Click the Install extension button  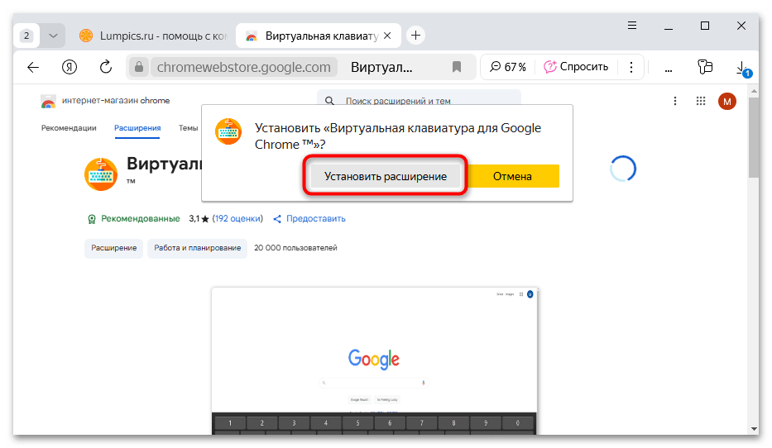tap(385, 176)
